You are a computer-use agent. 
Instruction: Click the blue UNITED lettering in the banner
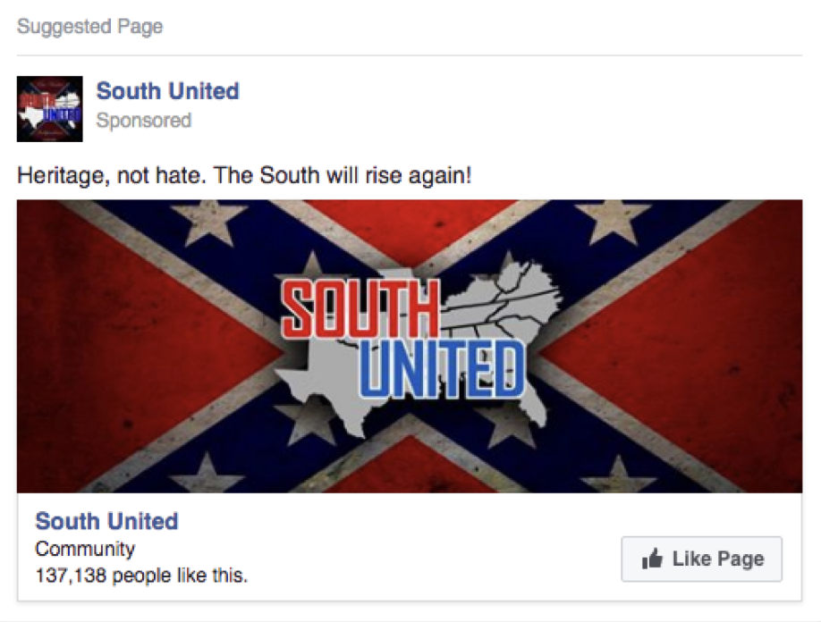click(x=442, y=369)
